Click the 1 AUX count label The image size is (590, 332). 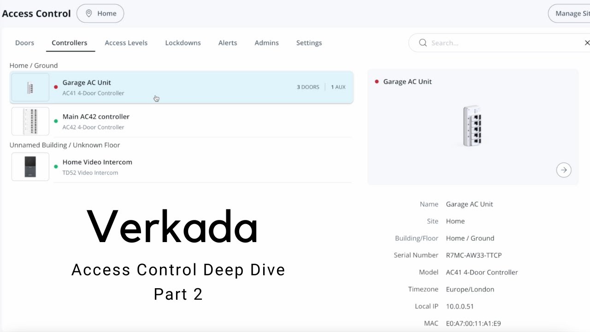tap(338, 87)
